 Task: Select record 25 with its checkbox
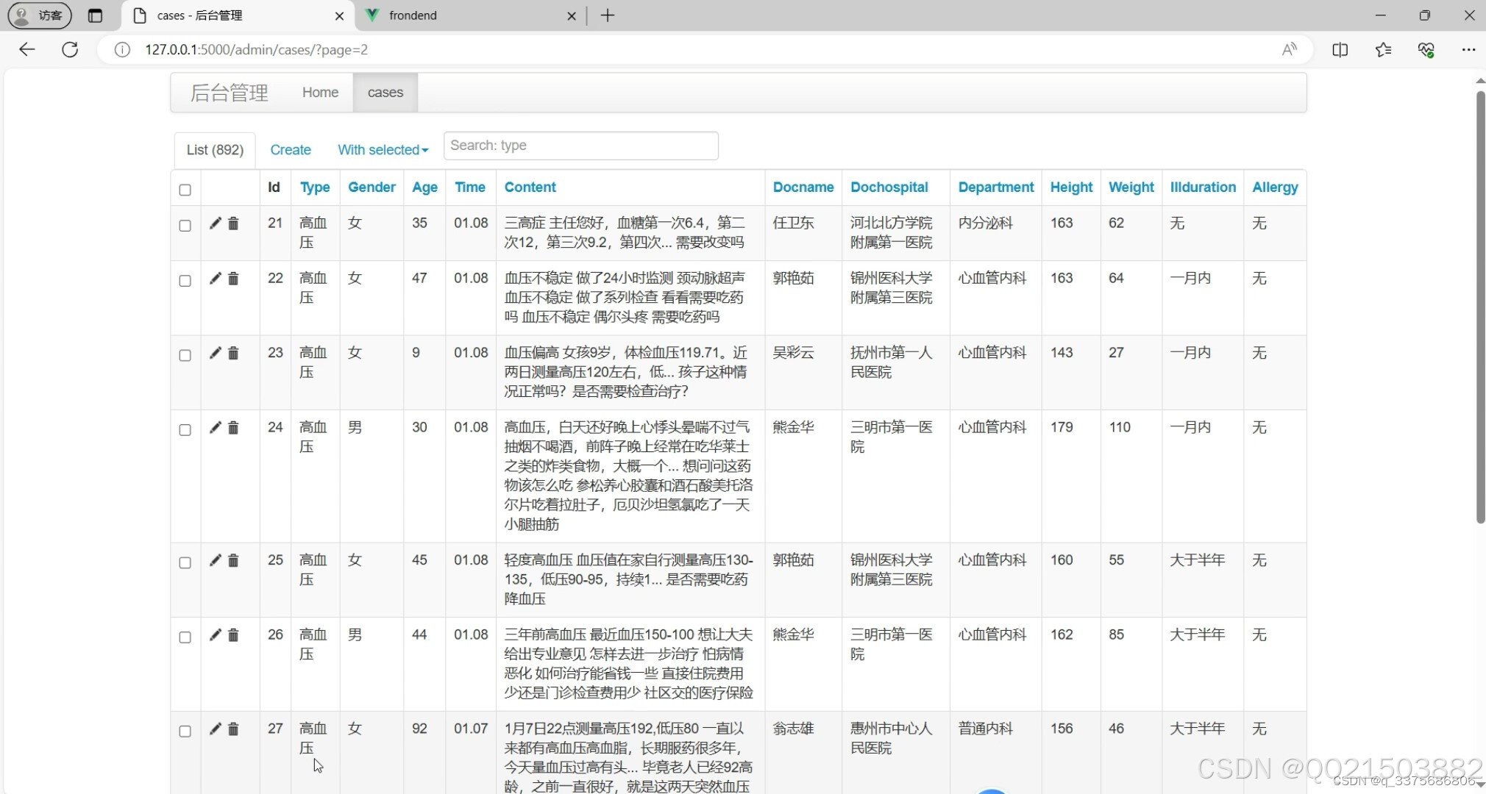pos(185,562)
